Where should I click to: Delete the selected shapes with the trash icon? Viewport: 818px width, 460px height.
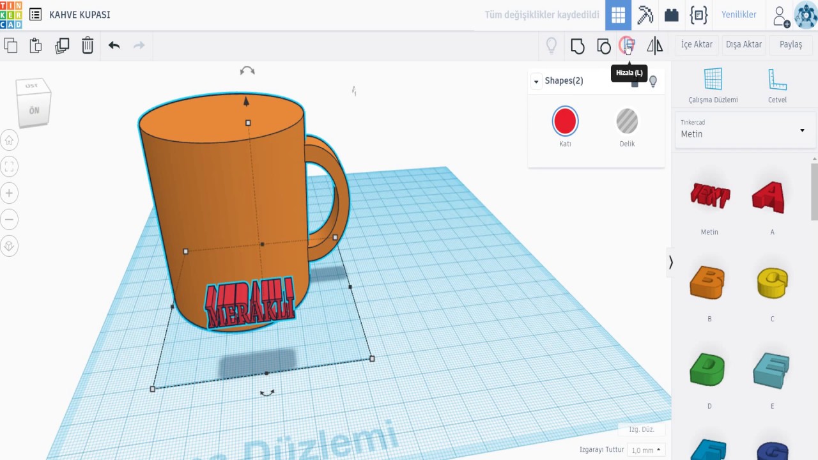88,45
